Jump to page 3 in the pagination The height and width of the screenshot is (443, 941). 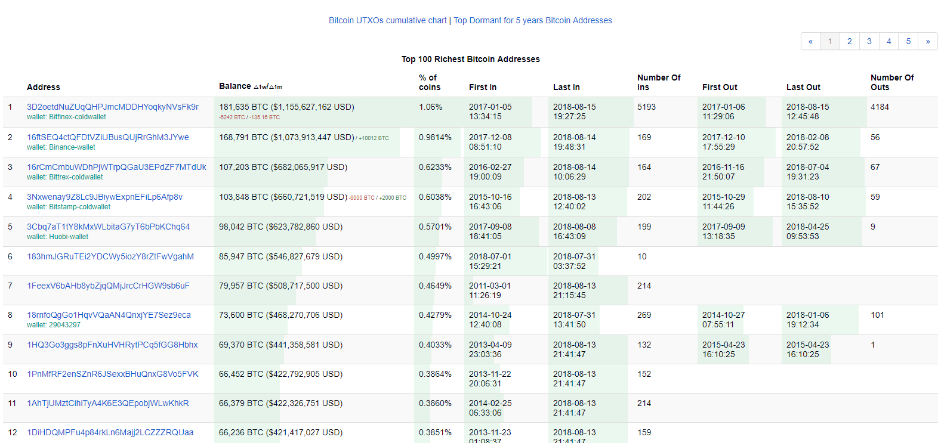pyautogui.click(x=869, y=41)
